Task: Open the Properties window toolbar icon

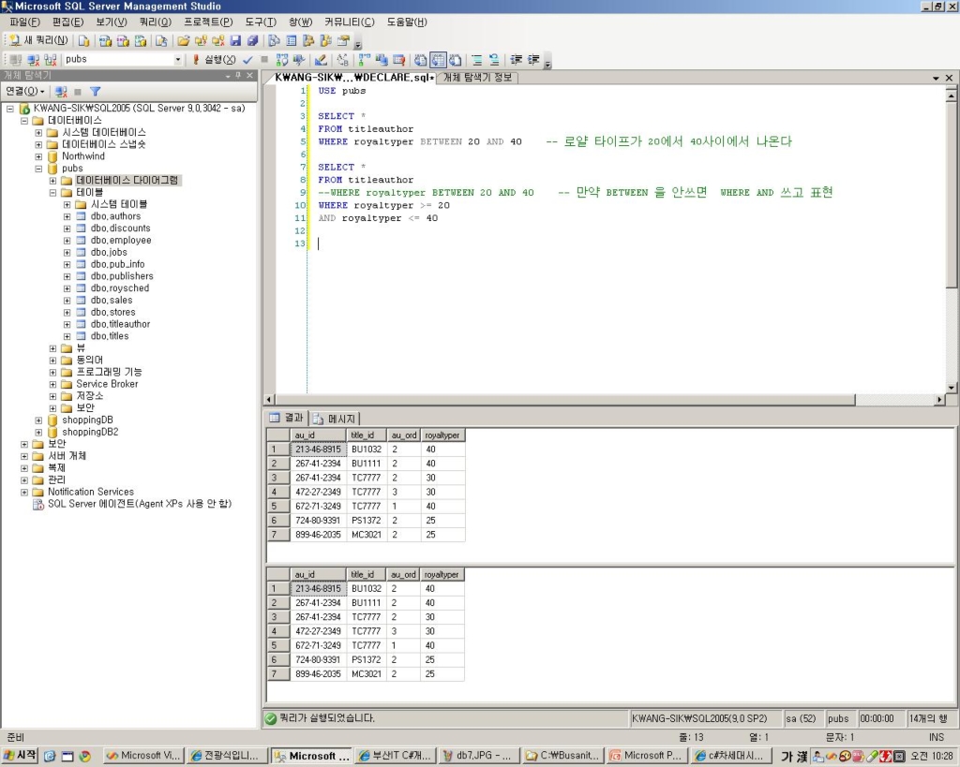Action: point(343,41)
